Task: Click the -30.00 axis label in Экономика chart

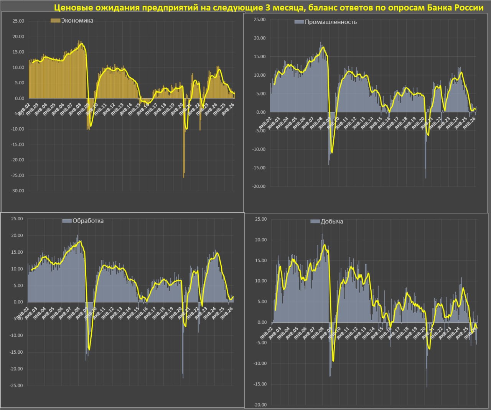Action: [16, 191]
